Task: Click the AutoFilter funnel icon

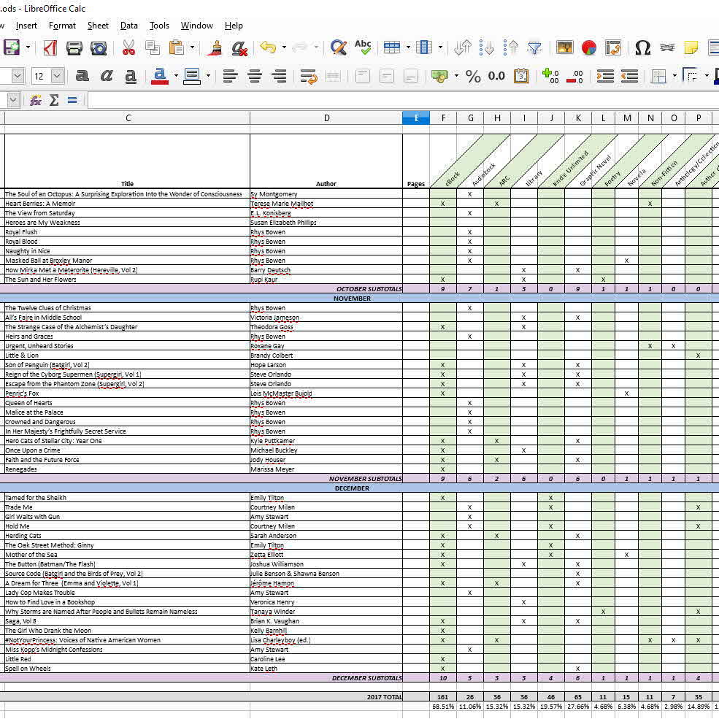Action: coord(535,48)
